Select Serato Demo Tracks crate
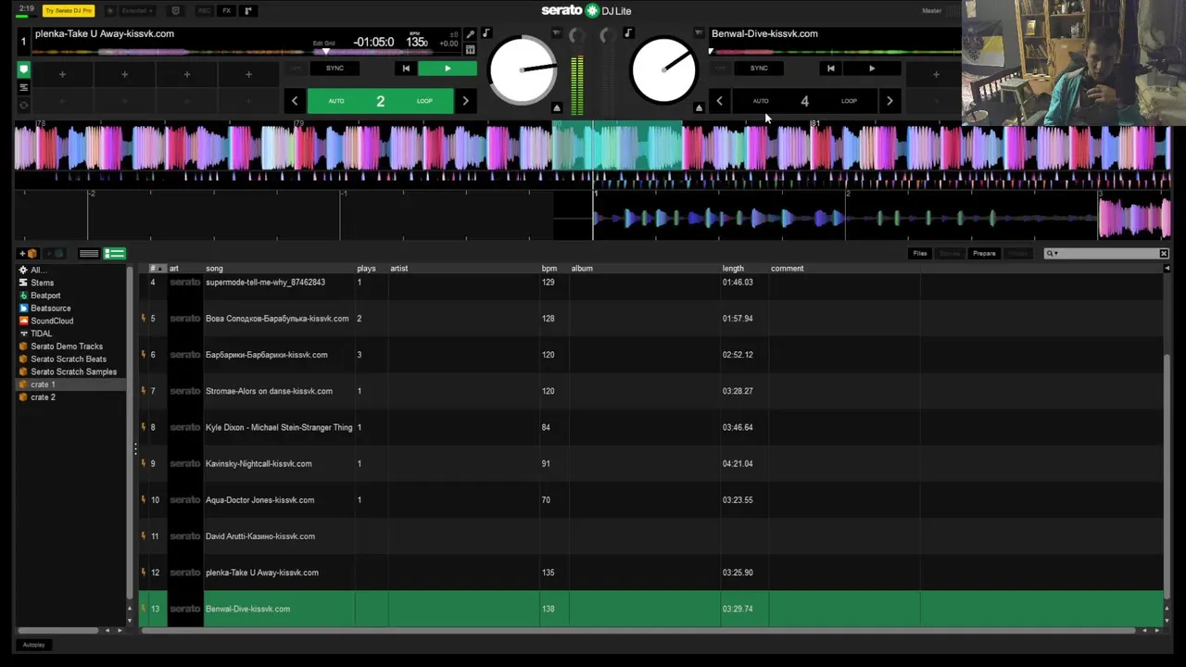 [x=67, y=346]
